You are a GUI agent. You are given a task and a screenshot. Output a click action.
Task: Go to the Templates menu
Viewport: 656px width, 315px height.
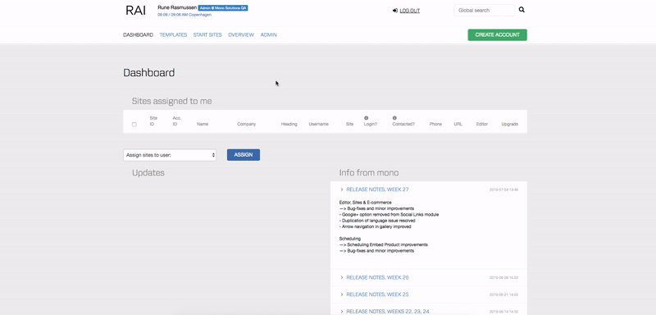(173, 34)
